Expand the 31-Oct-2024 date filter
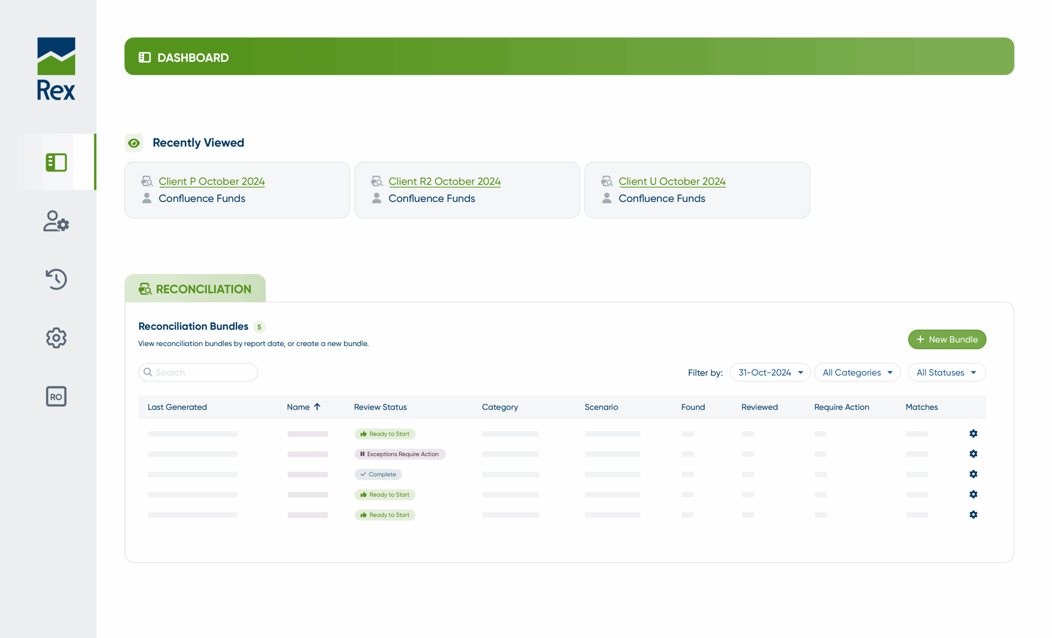Image resolution: width=1052 pixels, height=638 pixels. 770,372
